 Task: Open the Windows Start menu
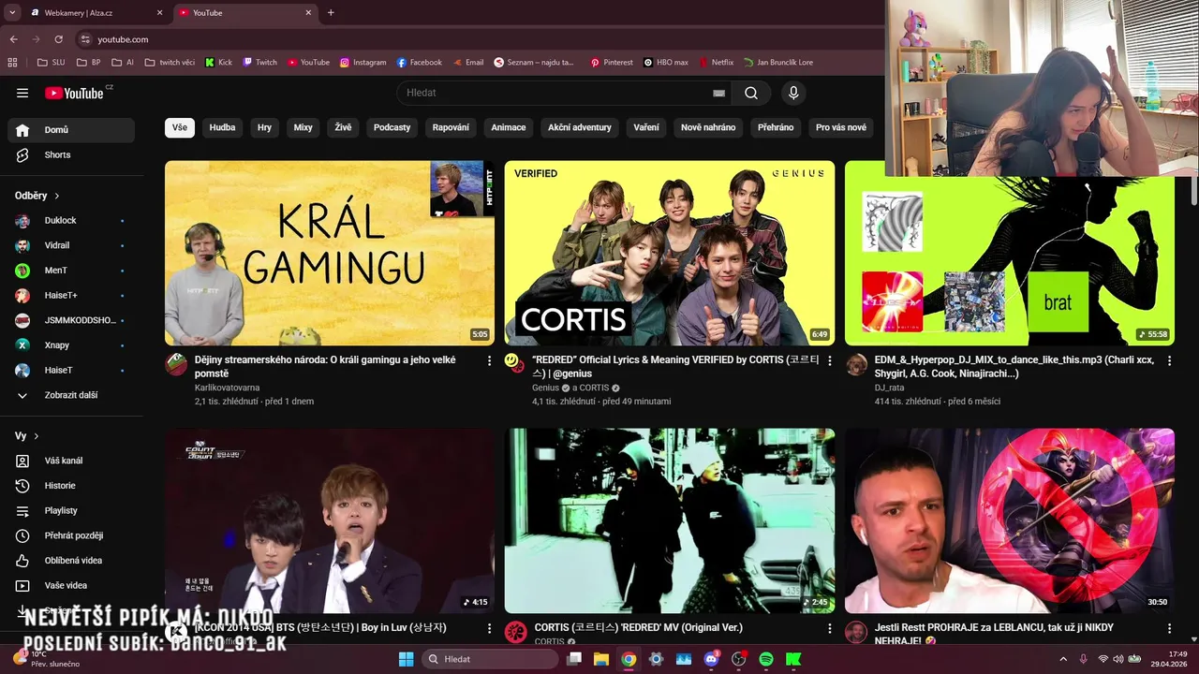406,659
